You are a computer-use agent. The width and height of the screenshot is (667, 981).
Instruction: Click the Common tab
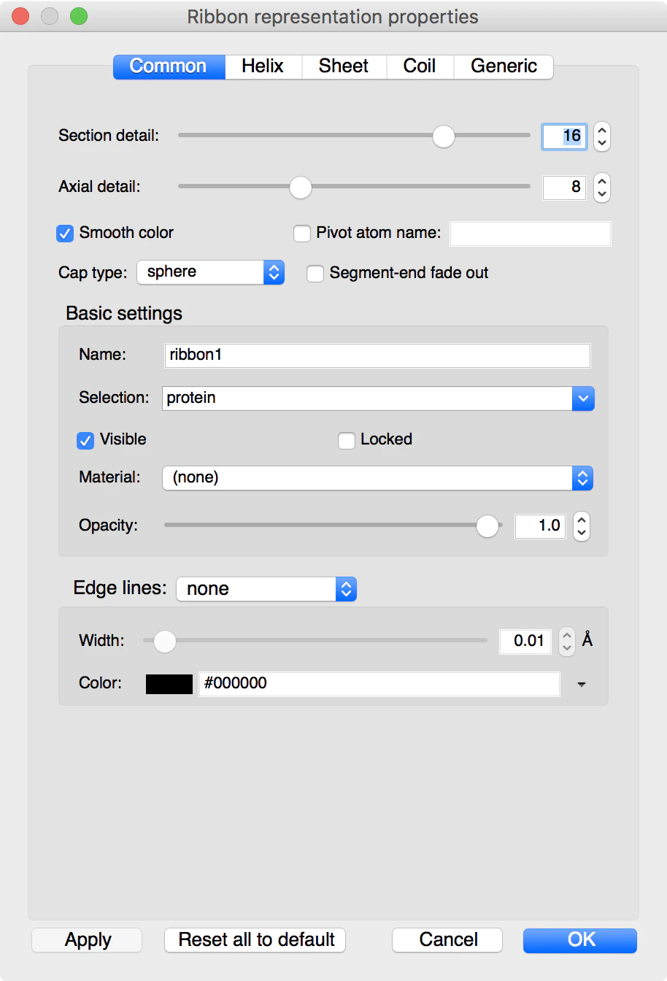coord(169,66)
